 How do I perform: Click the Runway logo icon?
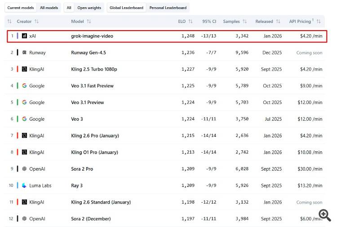point(25,53)
